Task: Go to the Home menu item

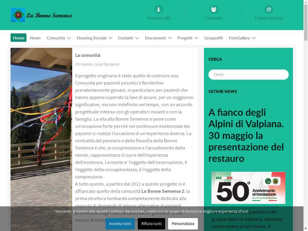Action: (x=18, y=38)
